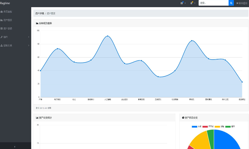
Task: Click the 资产状态分类 card title
Action: tap(191, 118)
